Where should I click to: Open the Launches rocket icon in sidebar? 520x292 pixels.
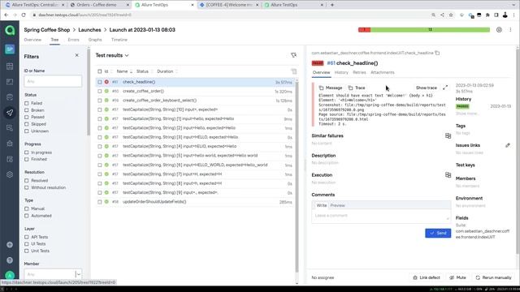pos(10,113)
